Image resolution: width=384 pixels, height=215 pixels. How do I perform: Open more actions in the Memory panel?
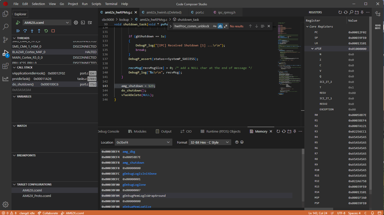point(300,131)
